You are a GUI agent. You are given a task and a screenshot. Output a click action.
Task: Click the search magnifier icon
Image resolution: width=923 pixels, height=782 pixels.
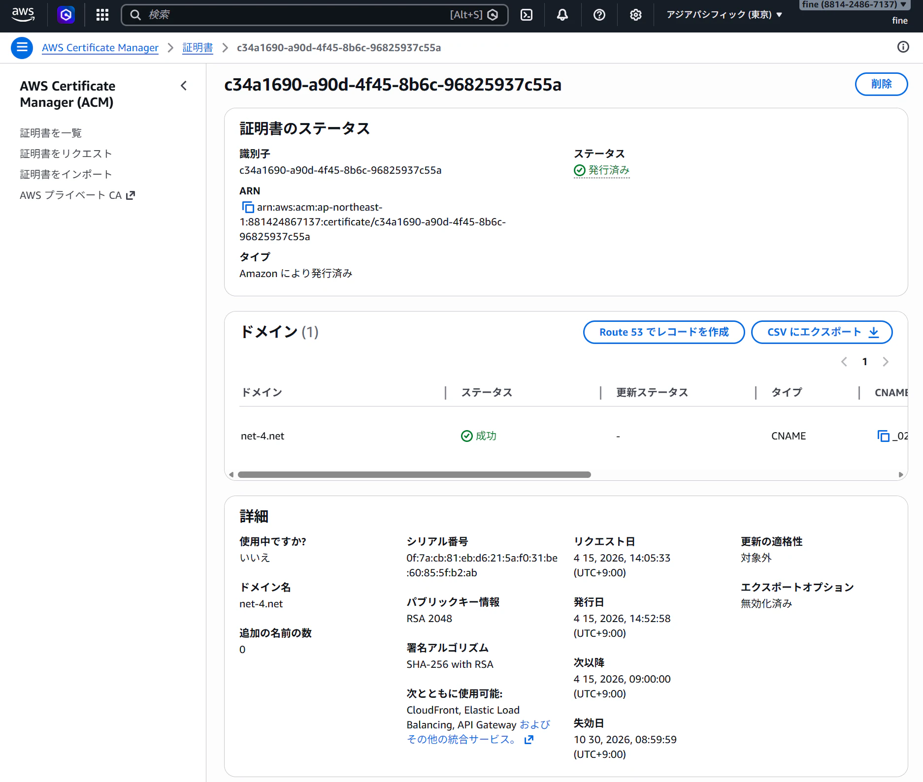(x=135, y=15)
